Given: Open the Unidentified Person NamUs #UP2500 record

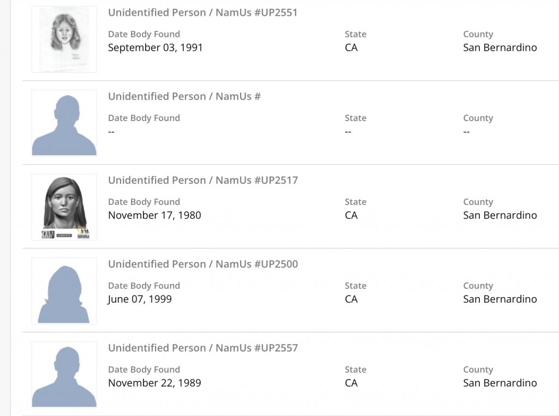Looking at the screenshot, I should tap(203, 264).
